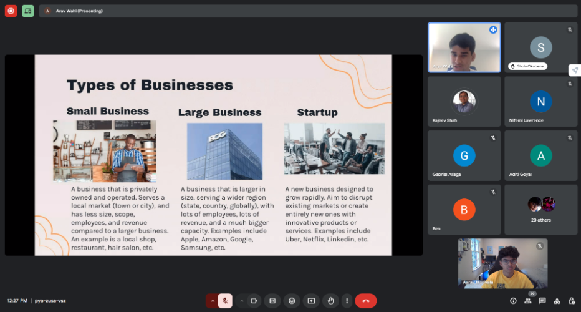Image resolution: width=581 pixels, height=312 pixels.
Task: Open the chat with everyone panel
Action: [542, 301]
